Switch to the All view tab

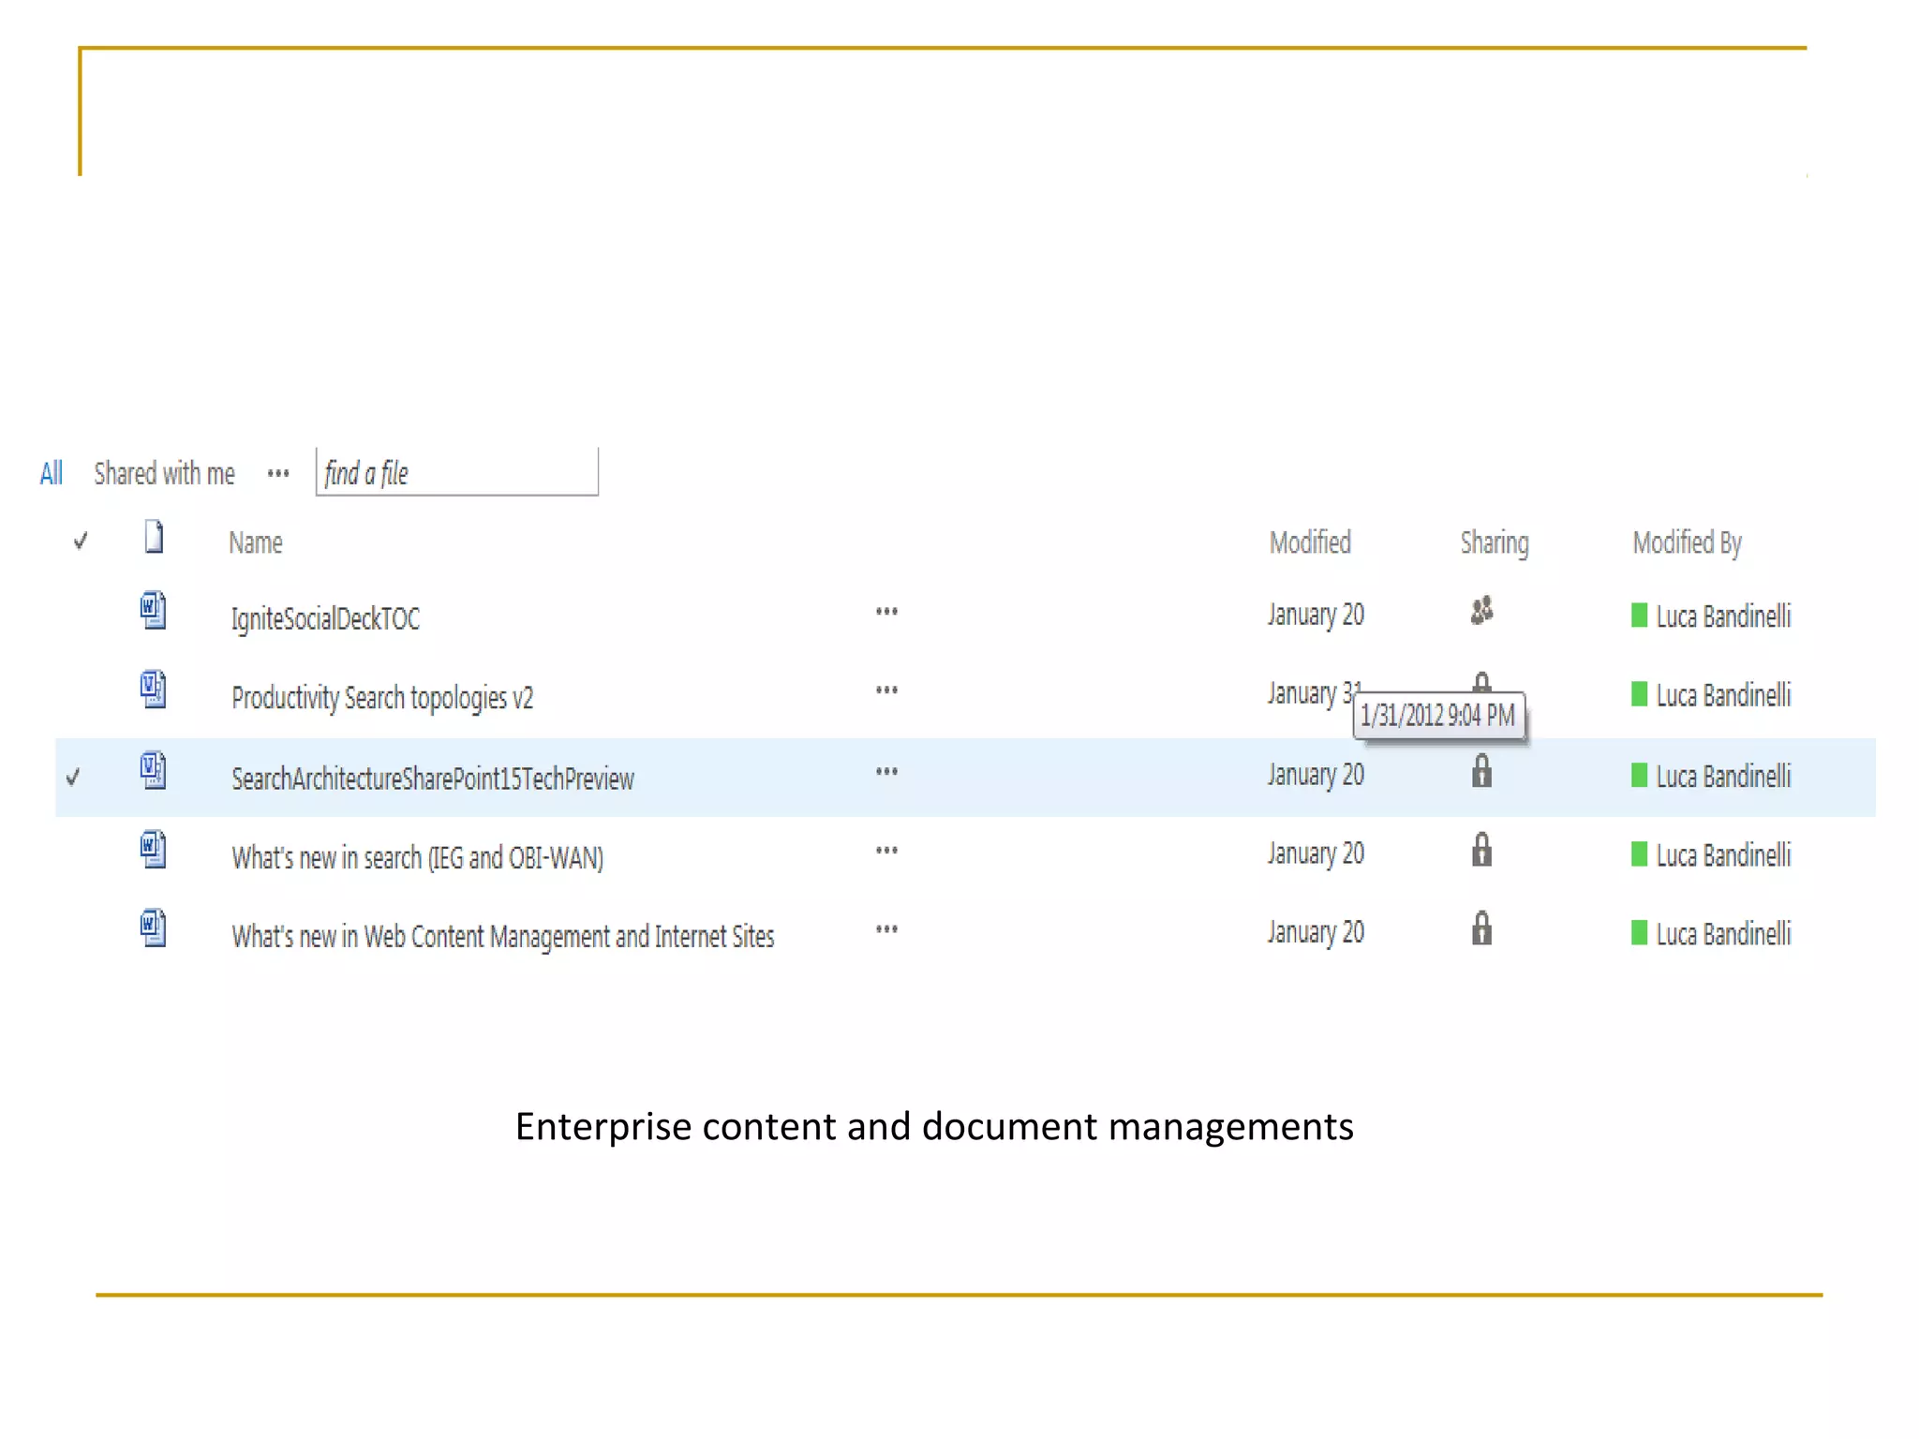52,473
